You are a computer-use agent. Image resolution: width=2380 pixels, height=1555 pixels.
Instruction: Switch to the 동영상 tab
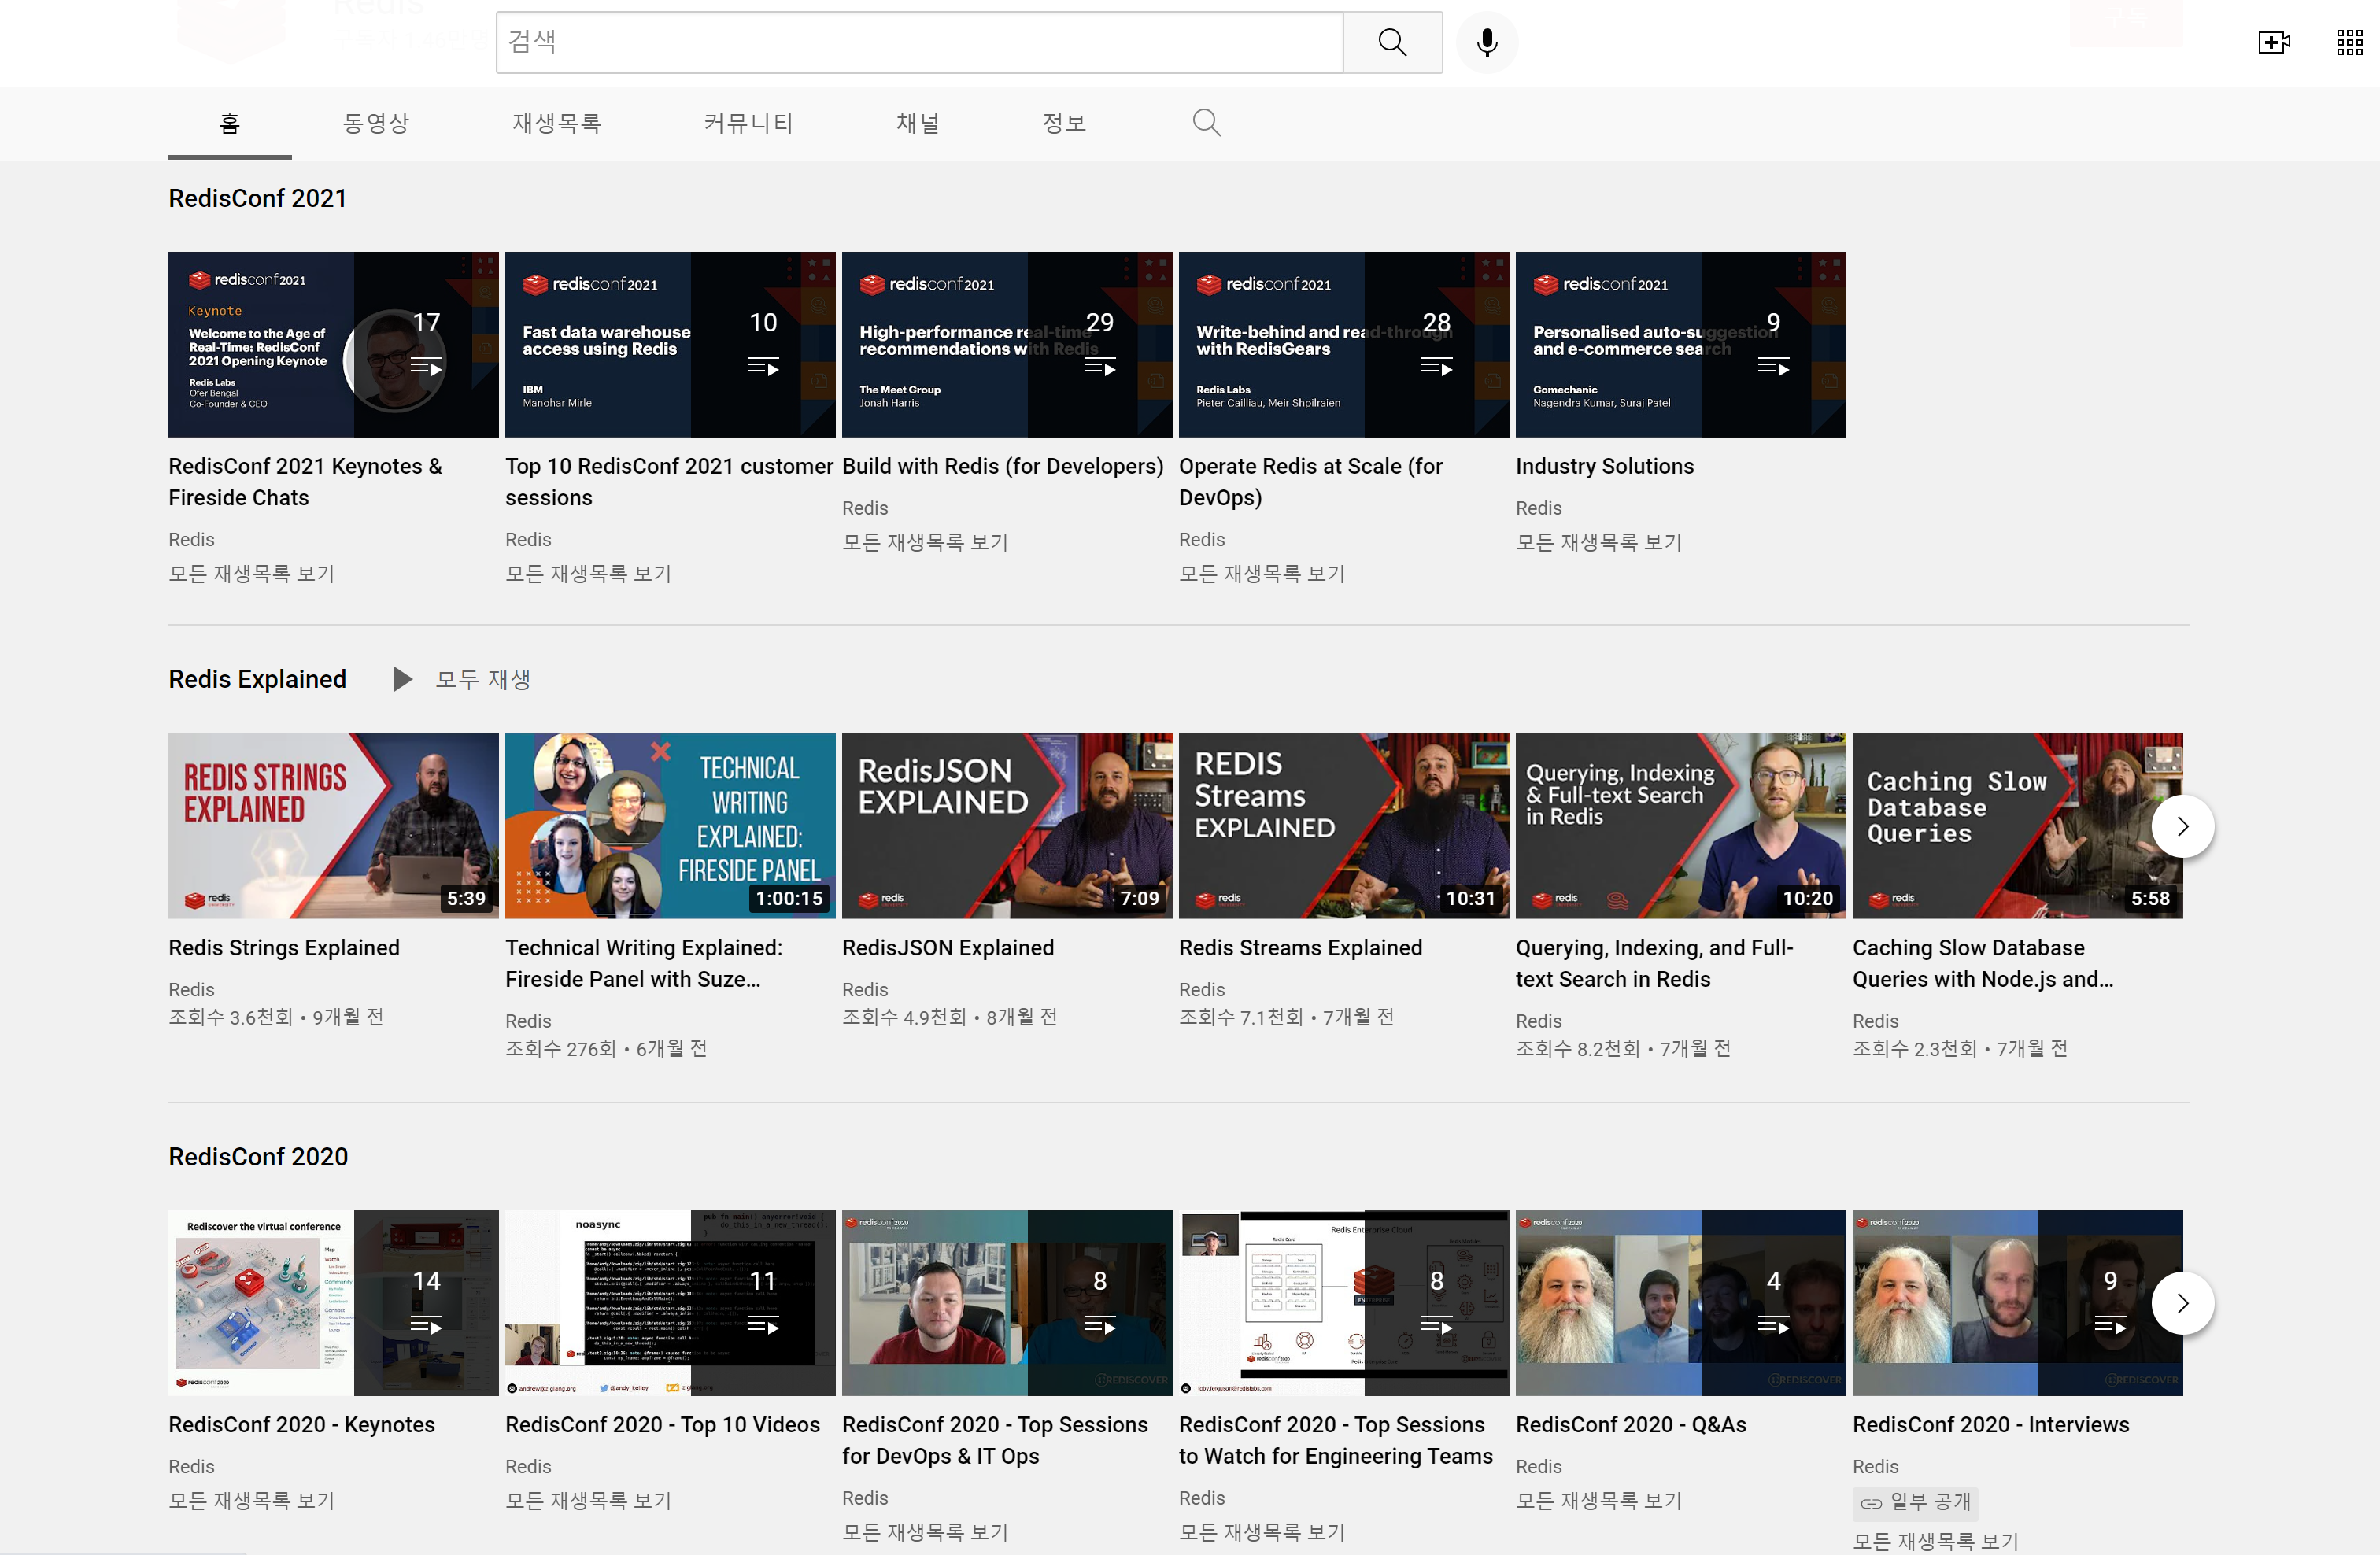click(376, 123)
